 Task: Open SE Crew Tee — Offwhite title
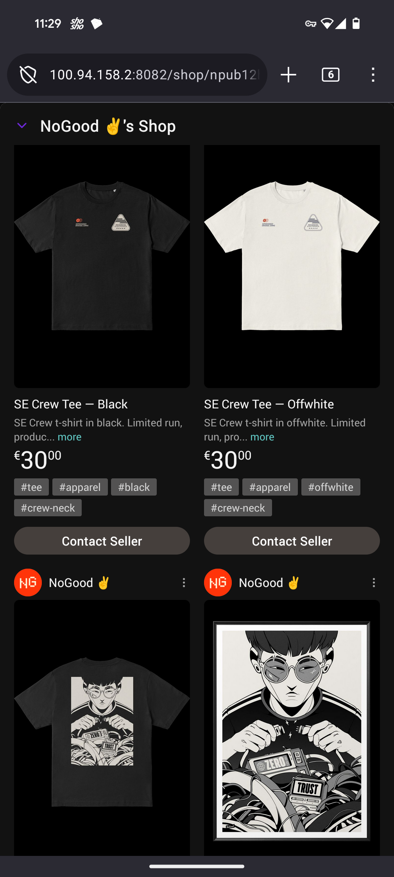(x=269, y=404)
